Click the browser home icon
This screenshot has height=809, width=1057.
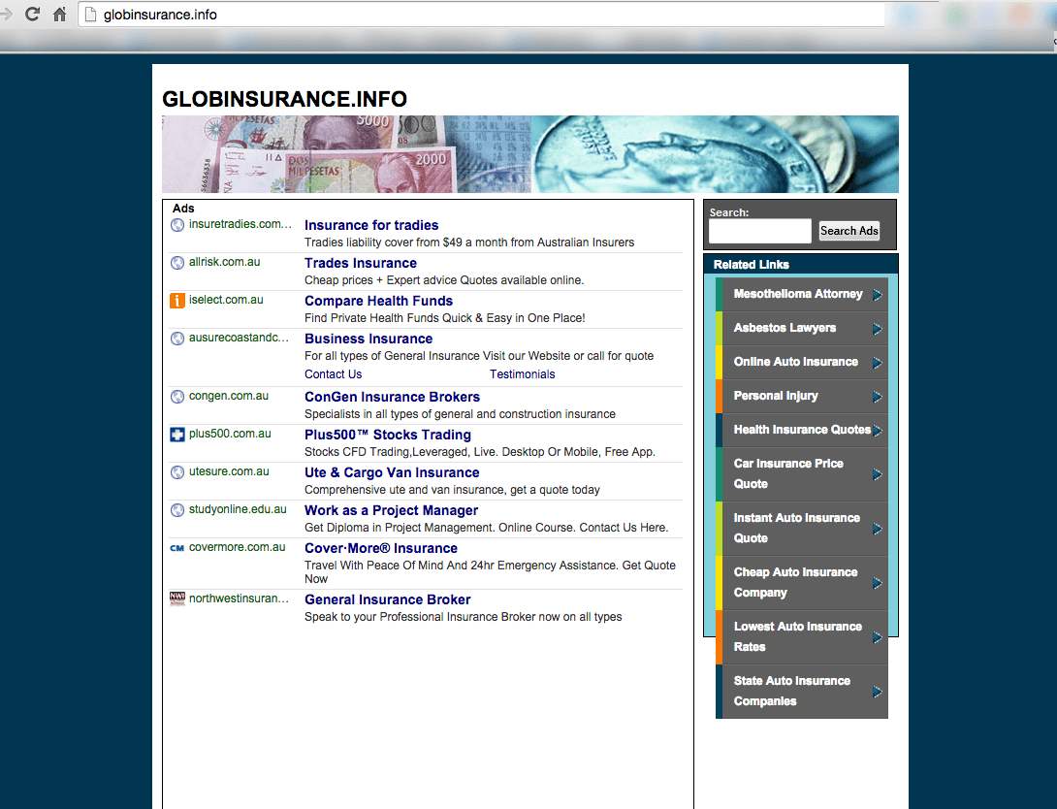click(x=58, y=14)
